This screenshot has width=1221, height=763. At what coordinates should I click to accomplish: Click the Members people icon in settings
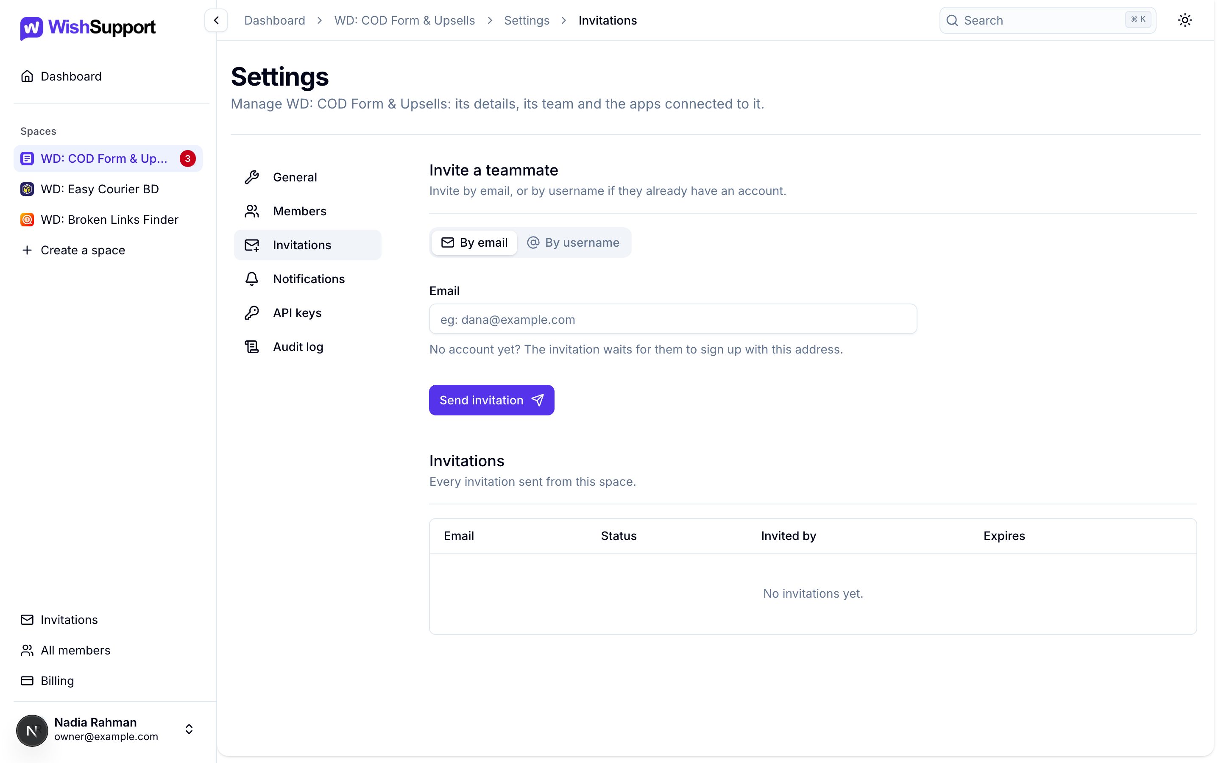point(252,211)
